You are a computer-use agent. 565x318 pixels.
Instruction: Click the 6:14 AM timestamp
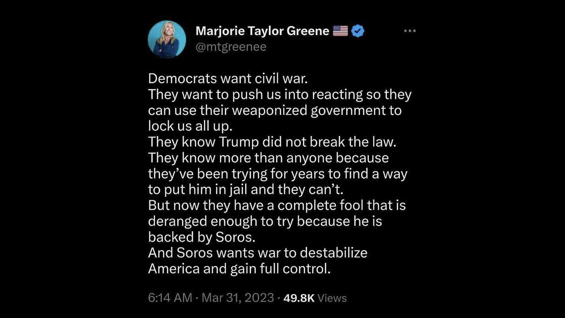pos(170,298)
